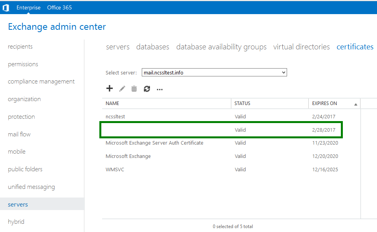
Task: Open hybrid section
Action: pyautogui.click(x=16, y=222)
